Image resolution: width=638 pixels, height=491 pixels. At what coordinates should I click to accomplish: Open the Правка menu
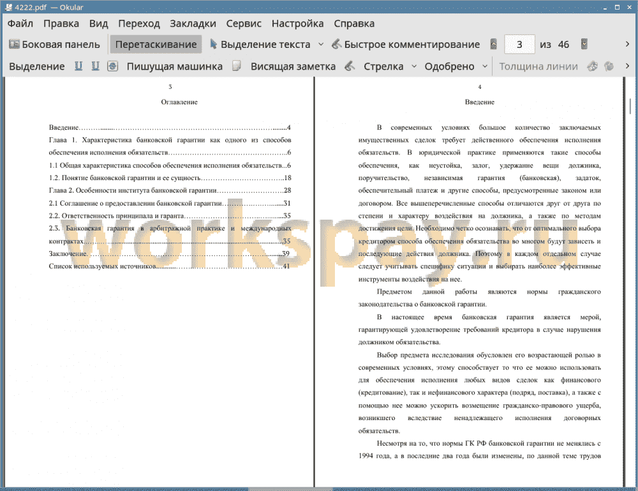[x=61, y=24]
